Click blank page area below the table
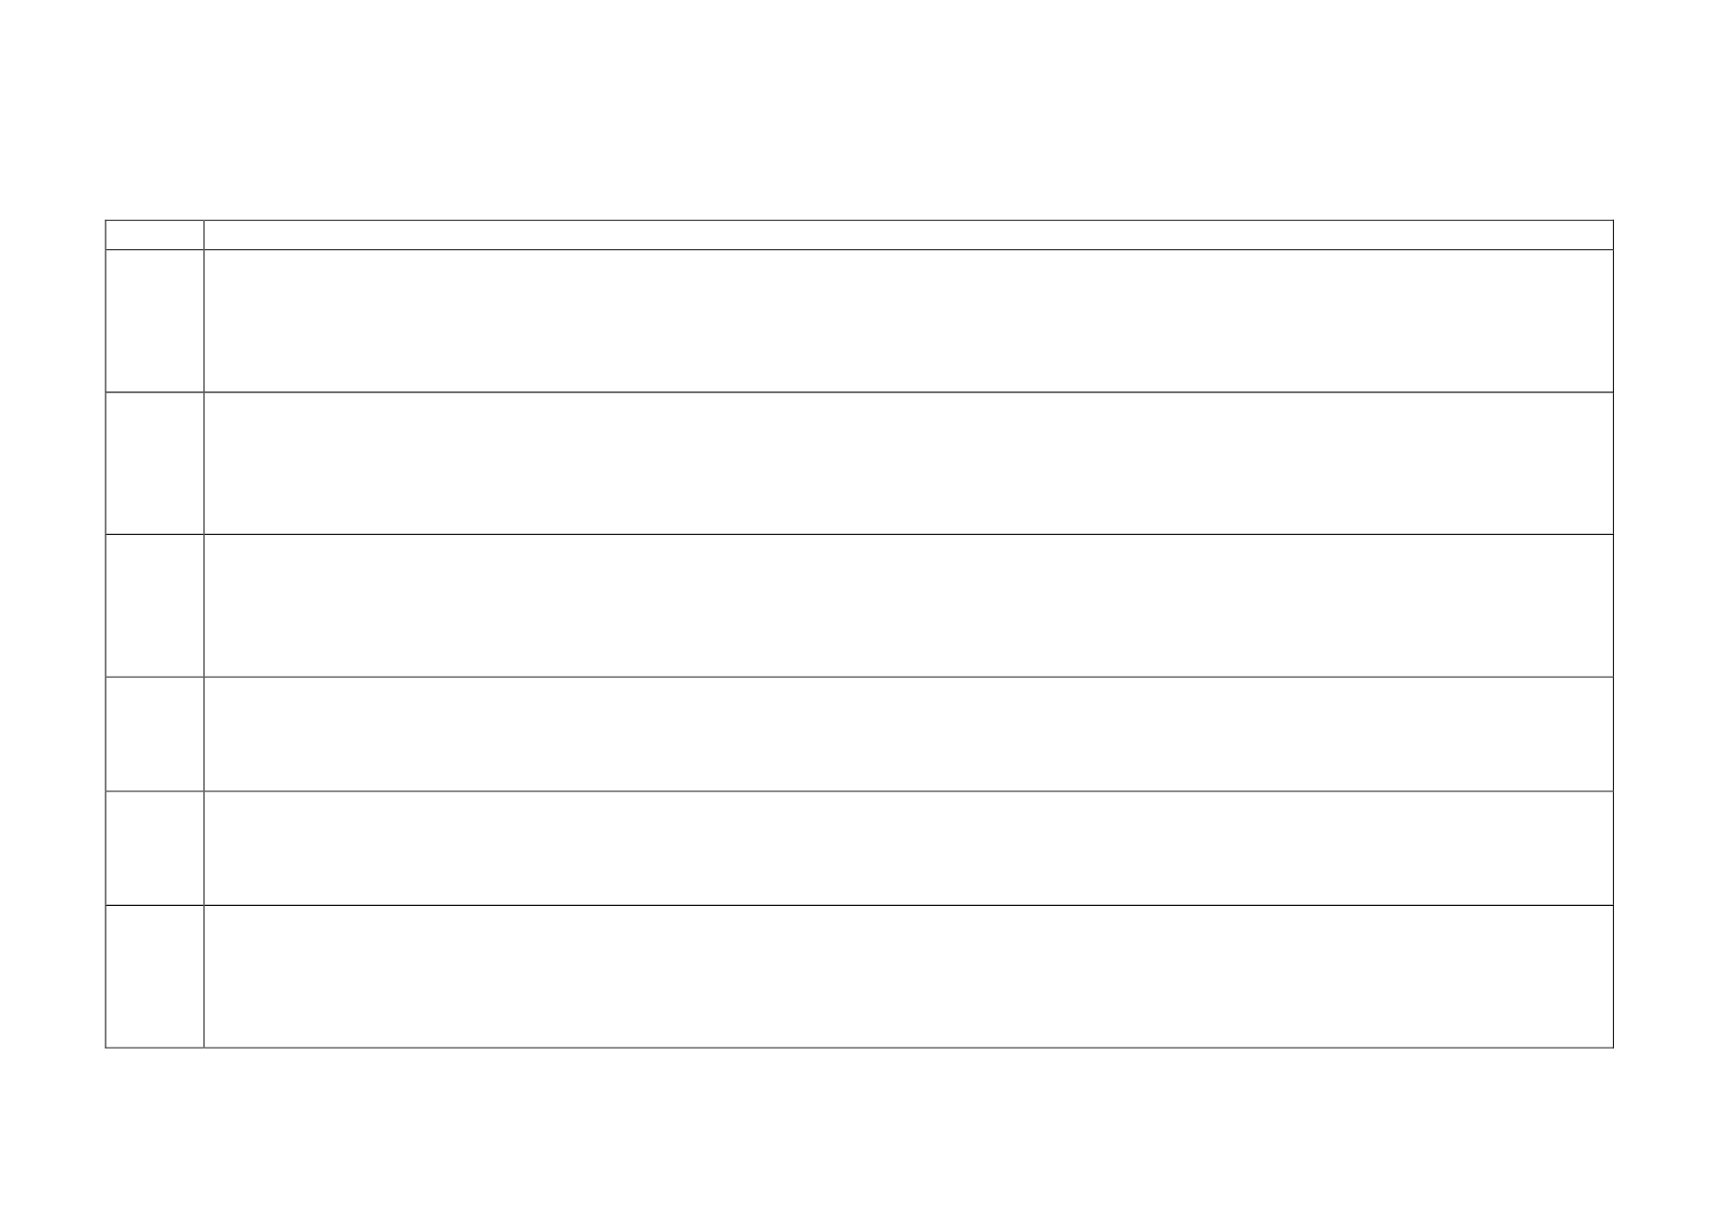Viewport: 1726px width, 1219px height. (863, 1133)
